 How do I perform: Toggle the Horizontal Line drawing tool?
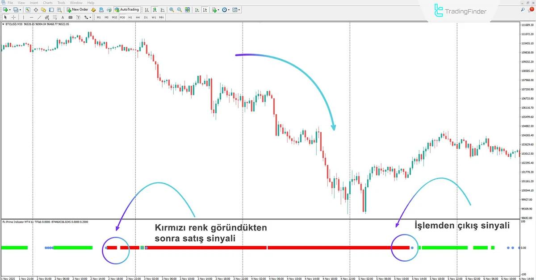click(x=31, y=17)
